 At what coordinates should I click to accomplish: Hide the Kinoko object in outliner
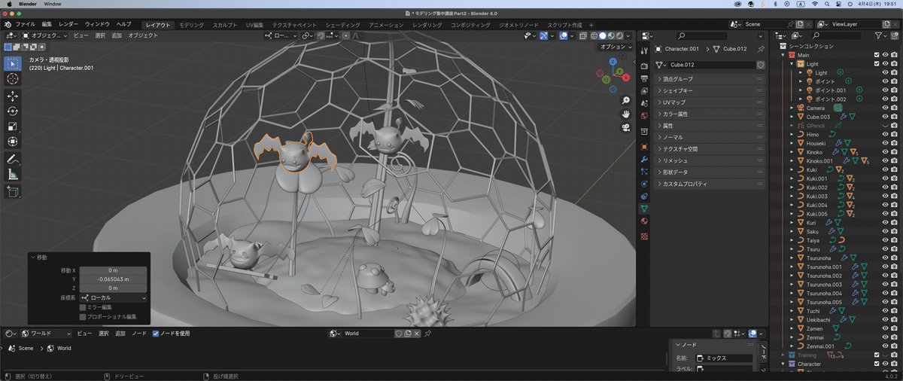point(885,152)
